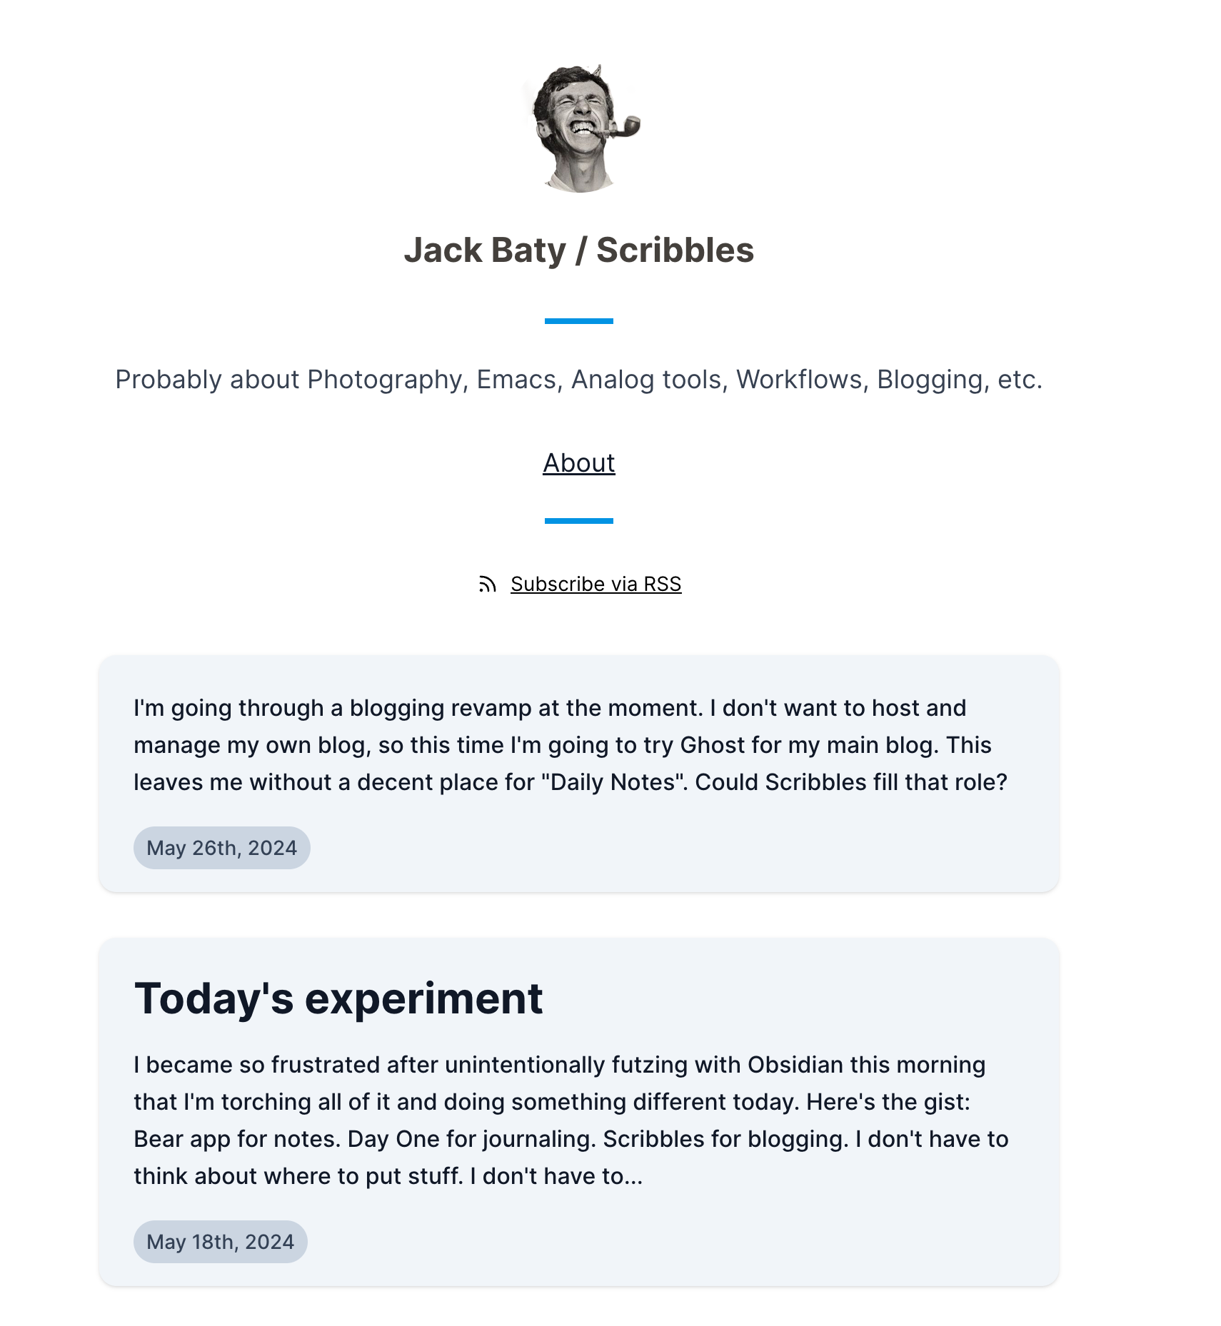This screenshot has width=1221, height=1326.
Task: Open the Subscribe via RSS link
Action: click(596, 584)
